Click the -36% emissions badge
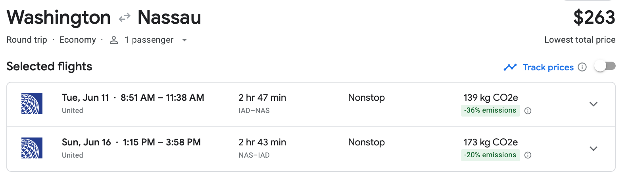The image size is (630, 177). click(x=490, y=111)
